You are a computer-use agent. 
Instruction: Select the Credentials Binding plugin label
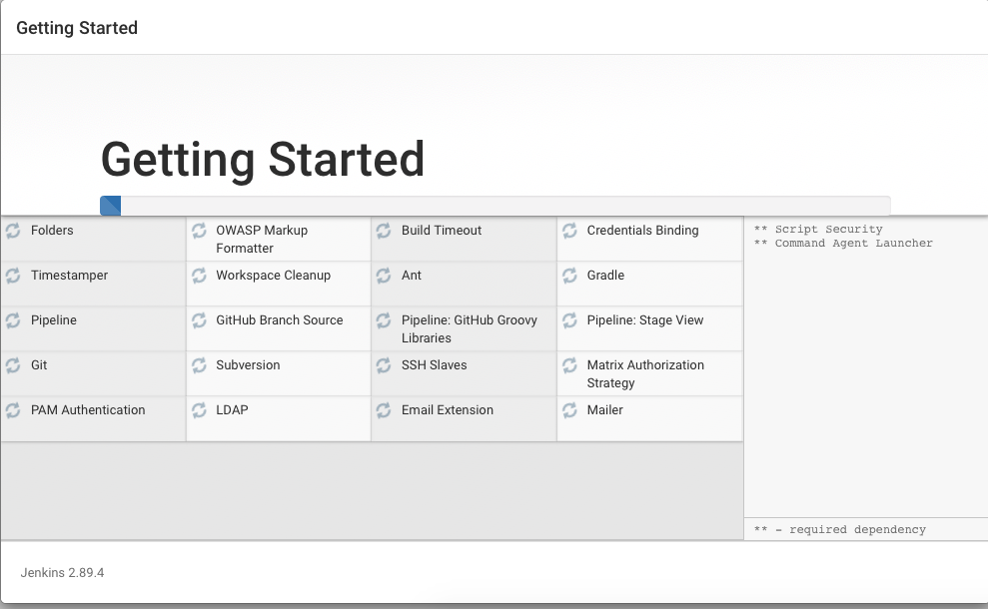[x=642, y=231]
